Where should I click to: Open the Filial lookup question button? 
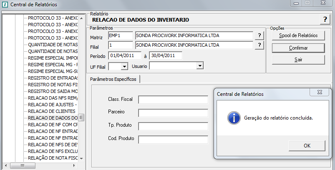click(259, 45)
